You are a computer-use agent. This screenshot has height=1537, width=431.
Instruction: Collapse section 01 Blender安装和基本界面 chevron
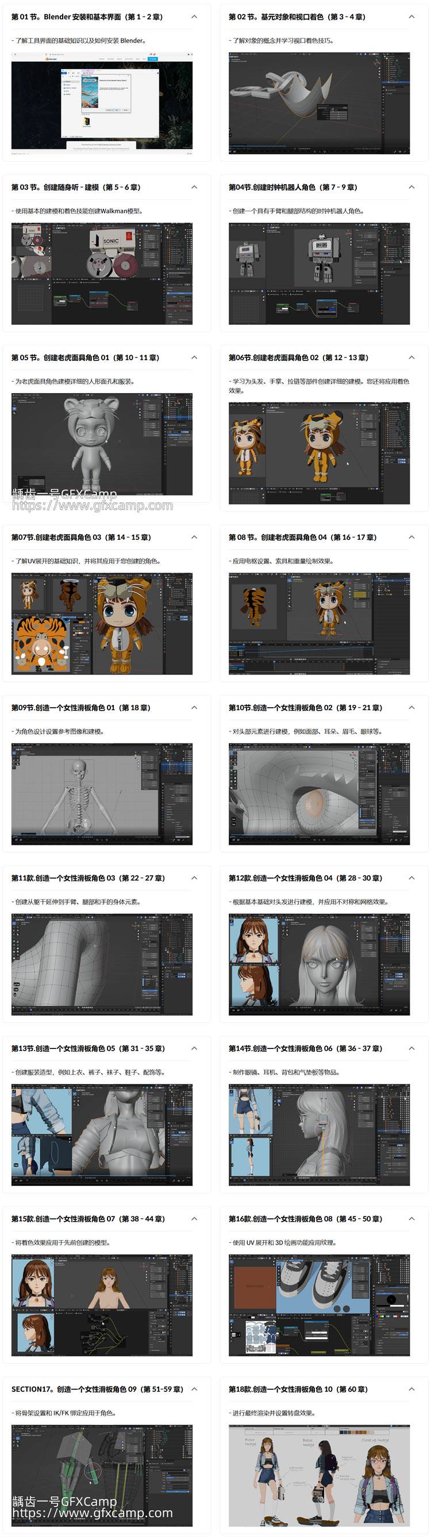coord(194,17)
